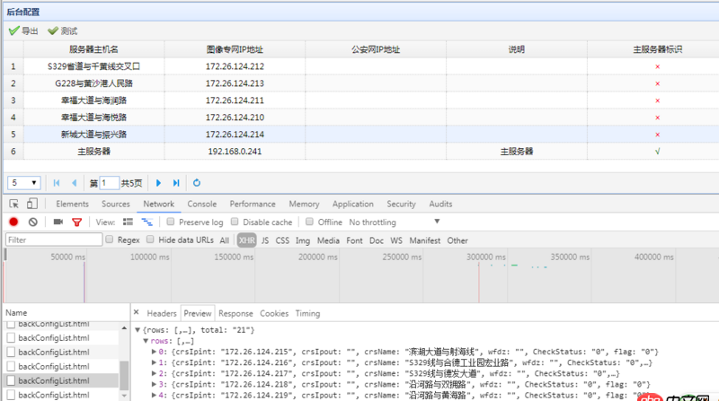Image resolution: width=719 pixels, height=401 pixels.
Task: Expand JSON row 0 with 172.26.124.215
Action: [x=154, y=352]
